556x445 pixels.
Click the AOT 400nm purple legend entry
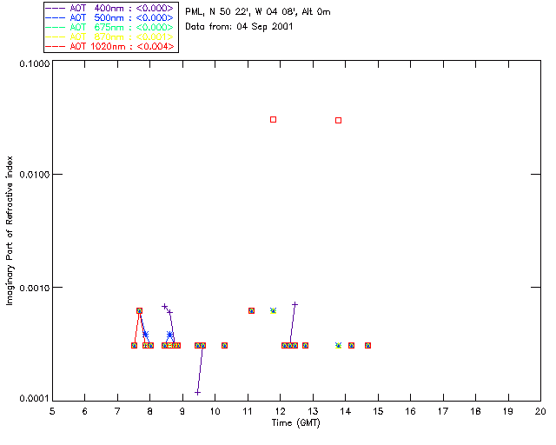pyautogui.click(x=110, y=8)
